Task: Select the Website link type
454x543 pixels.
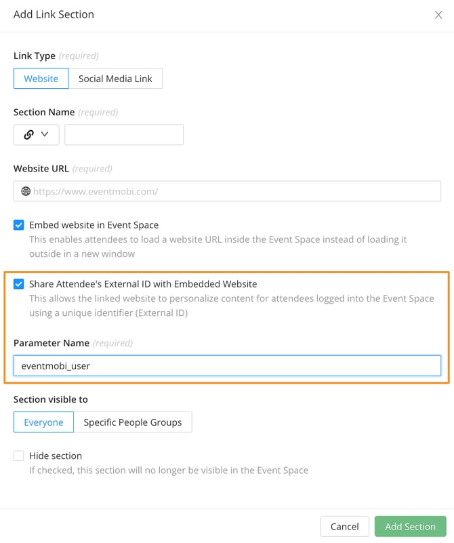Action: point(41,79)
